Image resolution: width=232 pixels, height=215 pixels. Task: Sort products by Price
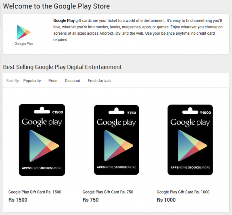[53, 81]
